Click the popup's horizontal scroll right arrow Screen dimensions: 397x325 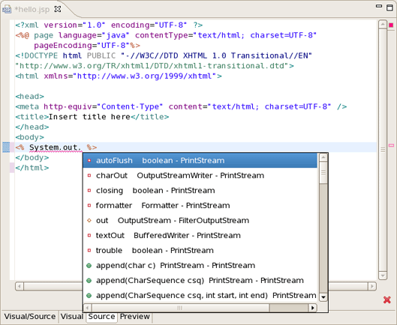click(313, 308)
